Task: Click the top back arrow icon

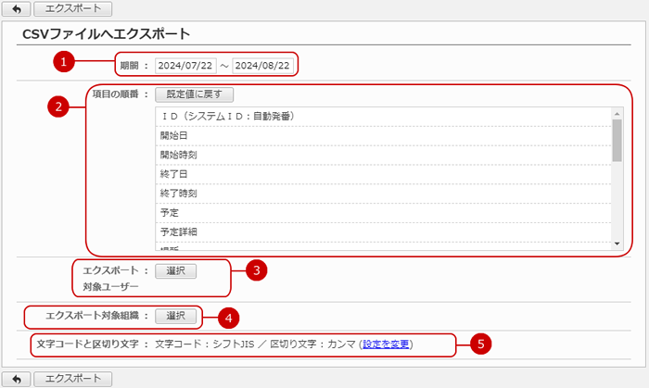Action: tap(18, 9)
